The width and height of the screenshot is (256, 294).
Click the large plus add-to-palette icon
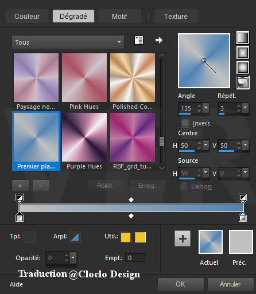tap(183, 238)
